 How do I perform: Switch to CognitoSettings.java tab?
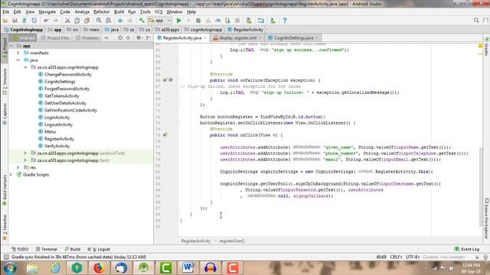click(293, 37)
